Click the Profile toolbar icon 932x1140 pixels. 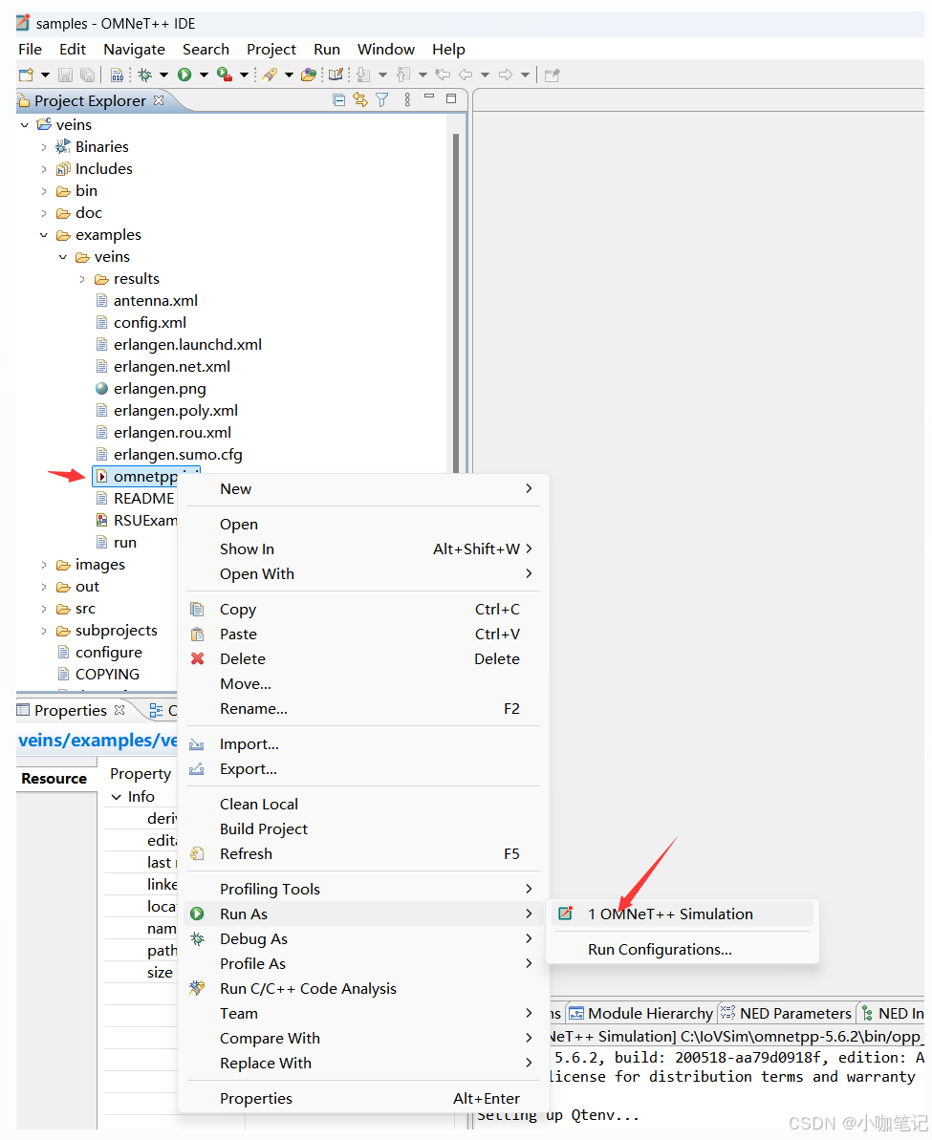(x=222, y=74)
